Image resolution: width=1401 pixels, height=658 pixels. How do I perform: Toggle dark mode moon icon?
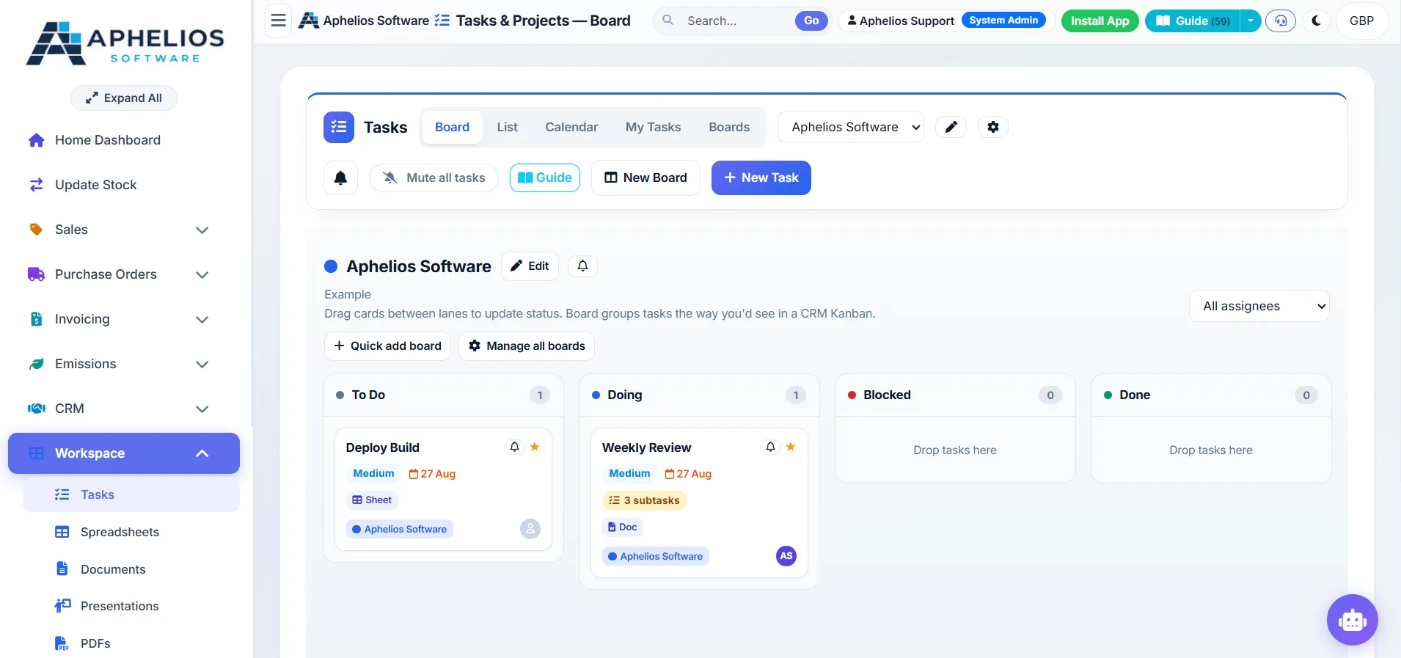[x=1317, y=21]
